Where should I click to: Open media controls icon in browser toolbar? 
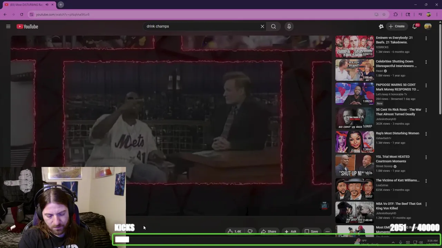point(420,14)
